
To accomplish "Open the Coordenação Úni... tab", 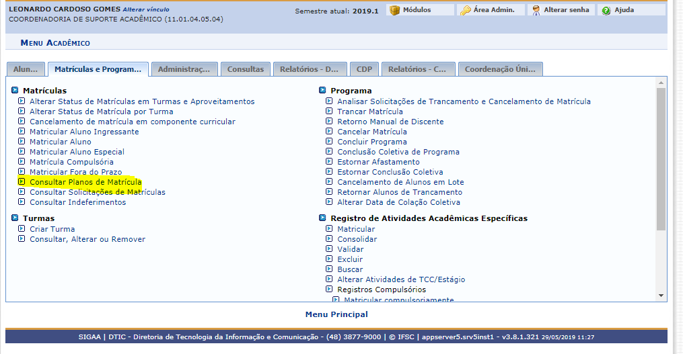I will pyautogui.click(x=500, y=69).
